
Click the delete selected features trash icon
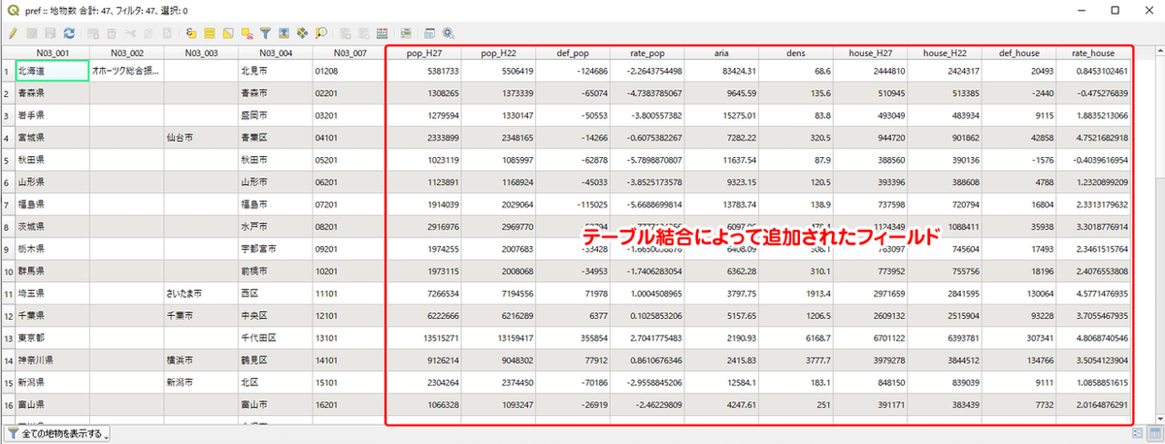tap(112, 33)
